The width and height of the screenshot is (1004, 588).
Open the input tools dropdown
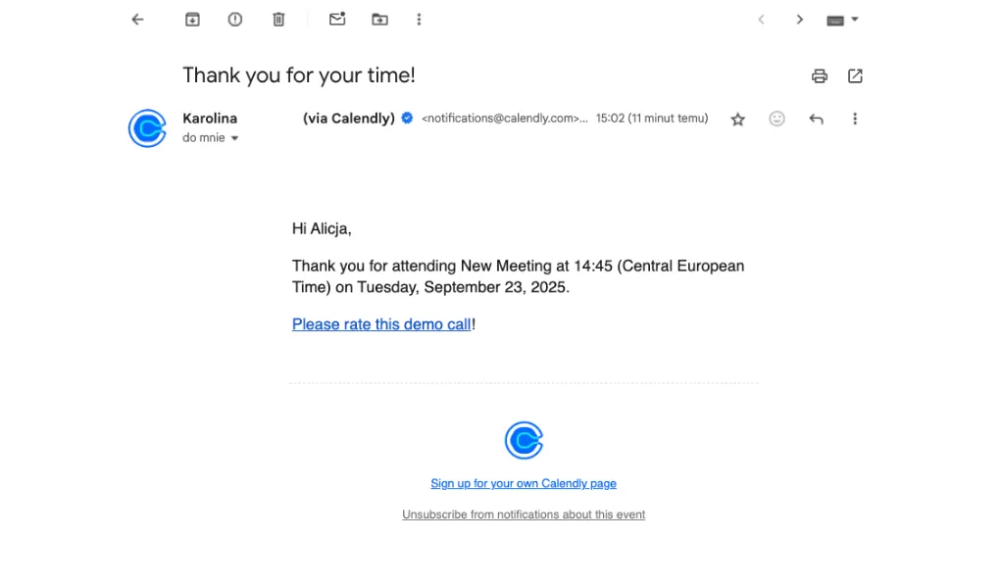(841, 19)
